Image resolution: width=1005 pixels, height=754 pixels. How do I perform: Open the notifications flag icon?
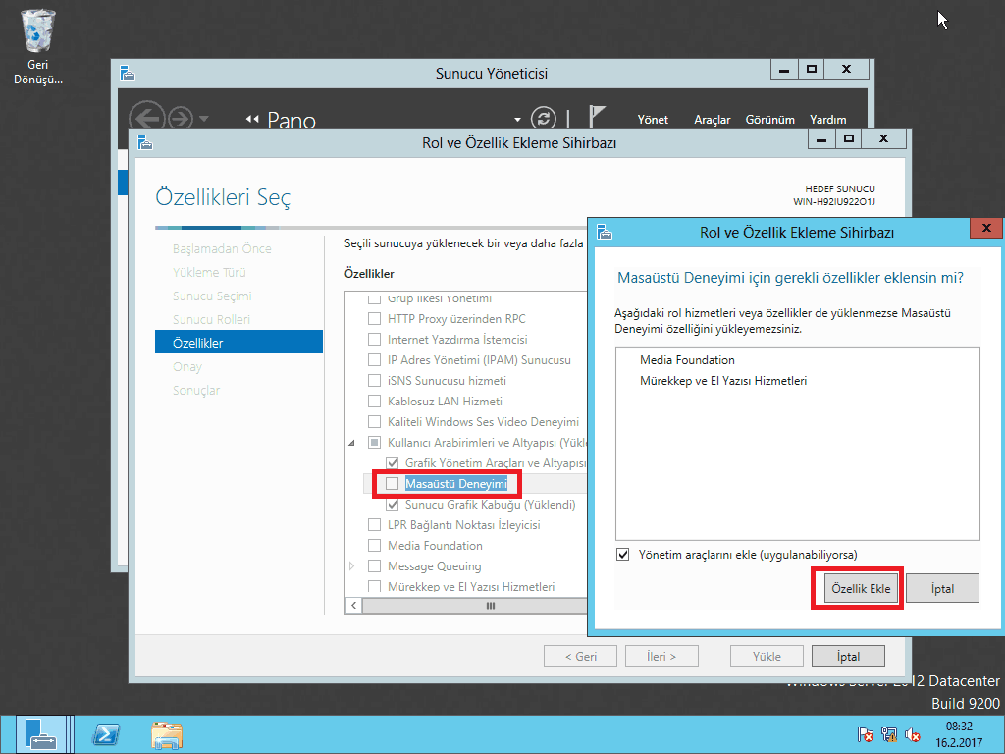598,117
